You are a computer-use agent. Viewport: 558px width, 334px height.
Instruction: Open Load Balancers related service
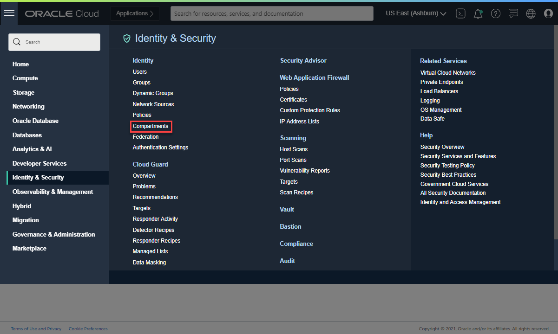point(439,91)
